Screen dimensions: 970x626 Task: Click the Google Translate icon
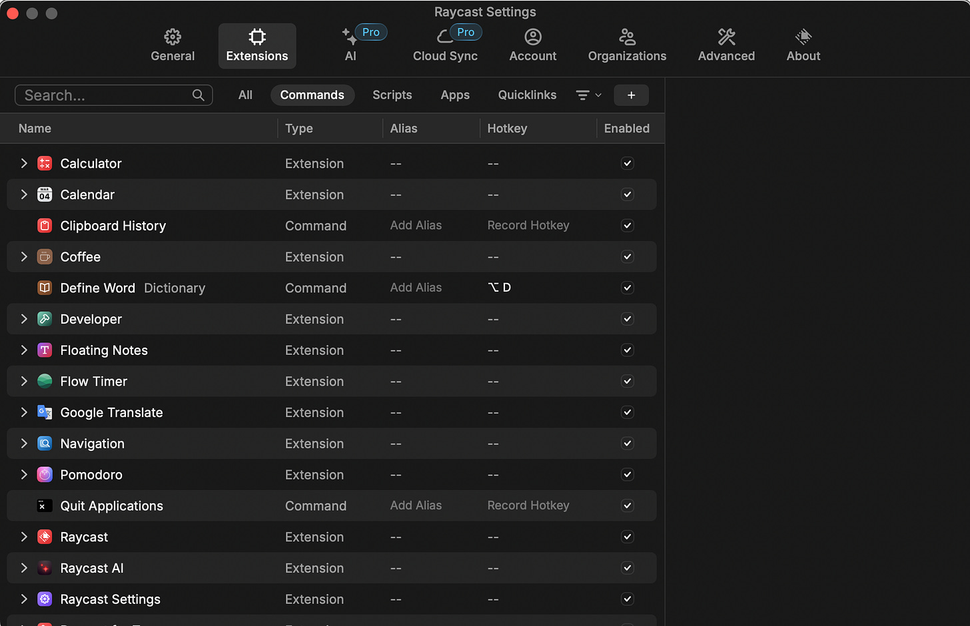[x=45, y=412]
